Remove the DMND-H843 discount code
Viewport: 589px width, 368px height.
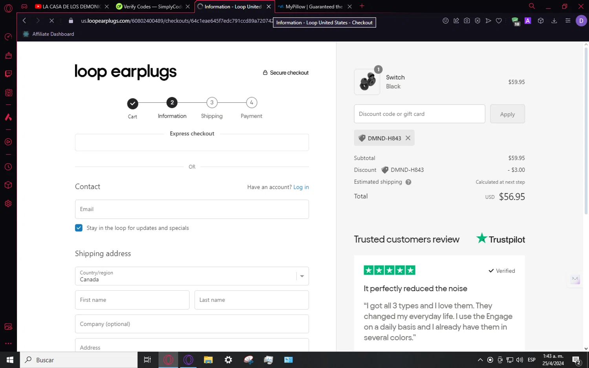click(x=408, y=138)
